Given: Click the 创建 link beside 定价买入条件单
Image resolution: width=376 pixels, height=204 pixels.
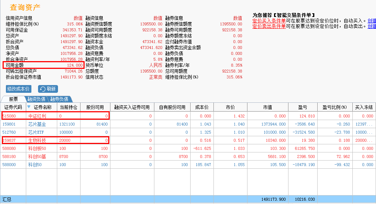Looking at the screenshot, I should (372, 21).
